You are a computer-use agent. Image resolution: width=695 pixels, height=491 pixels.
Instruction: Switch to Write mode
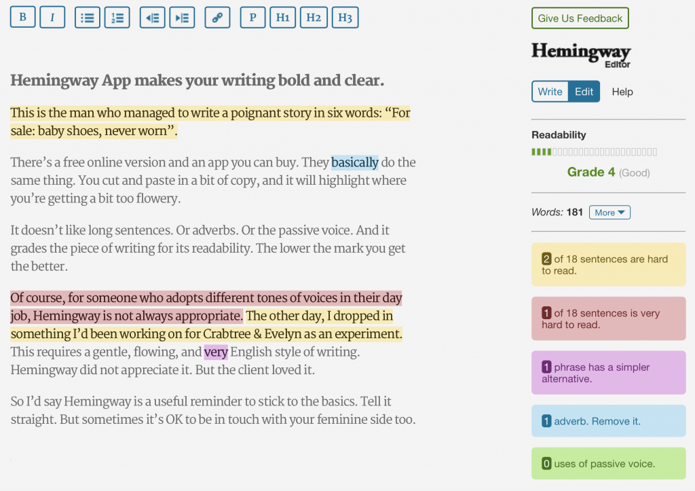click(550, 92)
